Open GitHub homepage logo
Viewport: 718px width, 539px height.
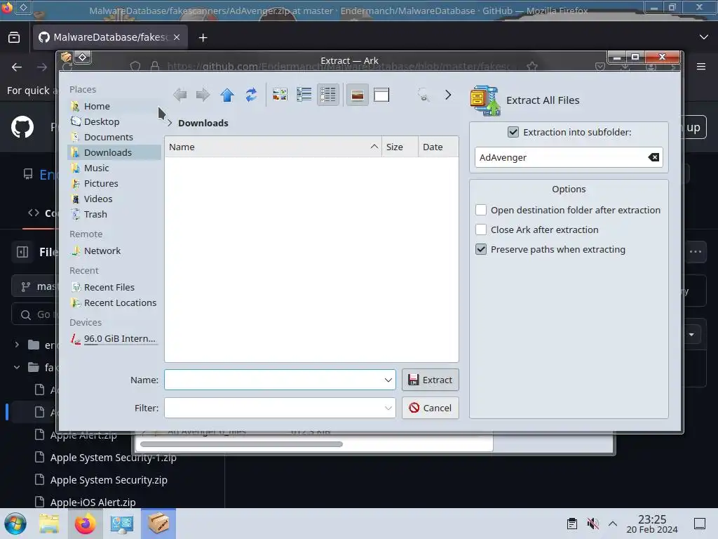22,127
